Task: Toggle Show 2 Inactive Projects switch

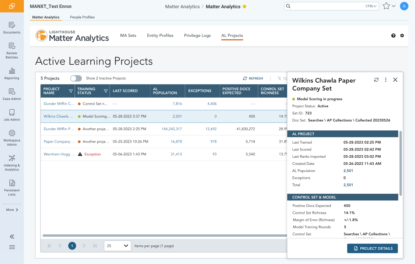Action: pos(76,78)
